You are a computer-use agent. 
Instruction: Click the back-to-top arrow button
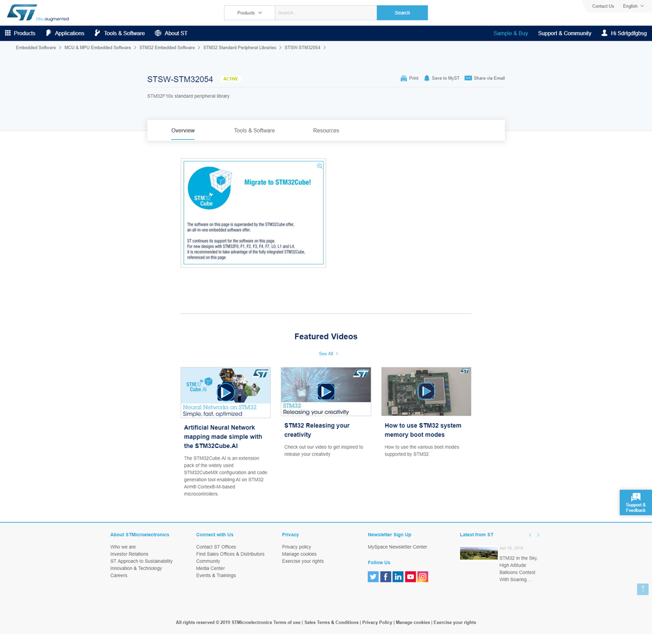(x=642, y=589)
